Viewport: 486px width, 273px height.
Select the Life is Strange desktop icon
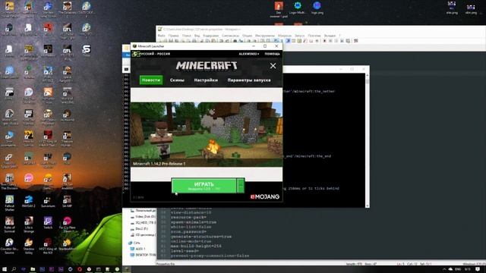(x=29, y=224)
